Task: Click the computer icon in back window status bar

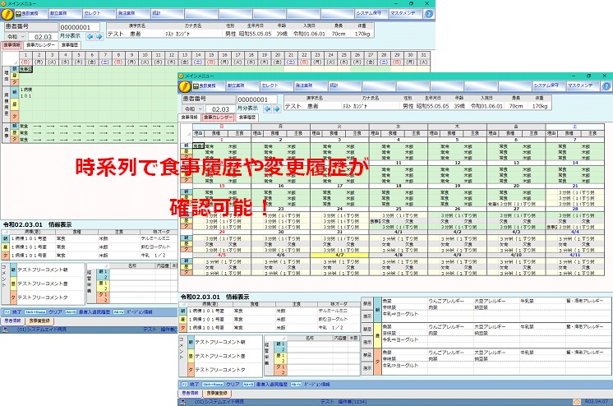Action: 5,330
